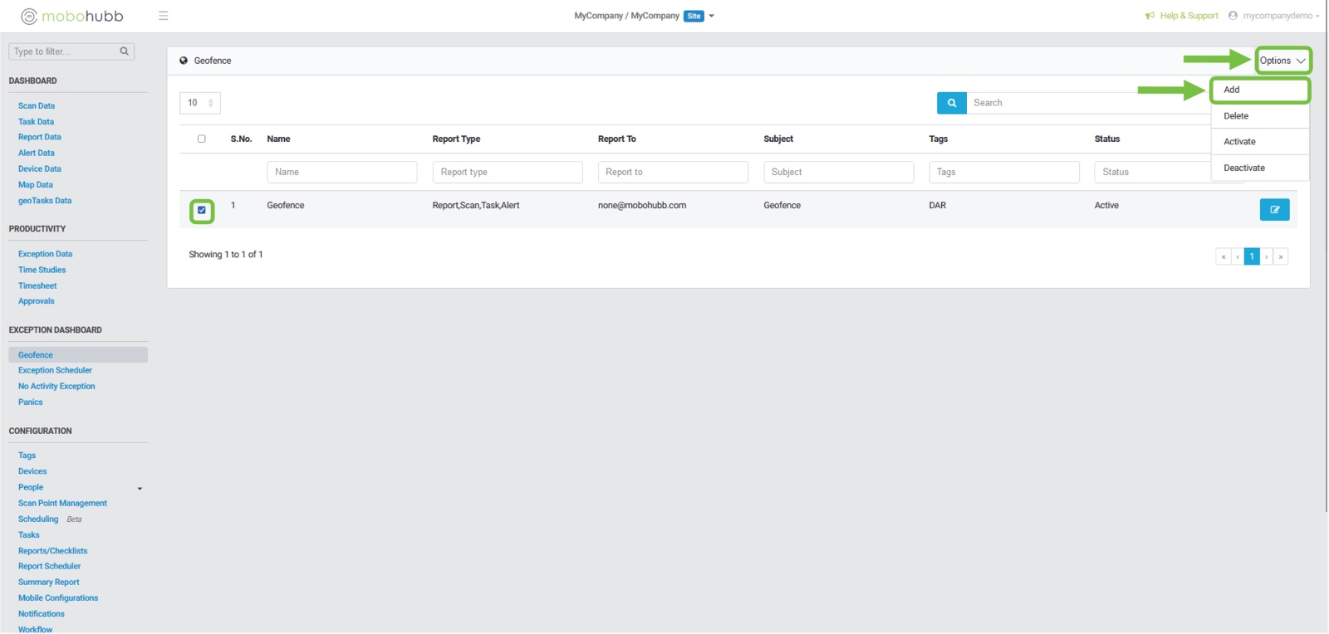The width and height of the screenshot is (1329, 634).
Task: Uncheck the Geofence row checkbox
Action: (x=202, y=211)
